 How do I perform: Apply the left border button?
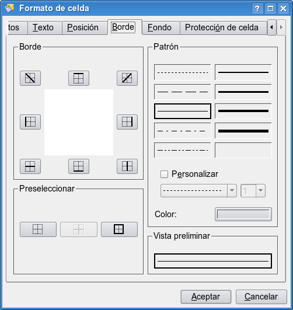30,122
